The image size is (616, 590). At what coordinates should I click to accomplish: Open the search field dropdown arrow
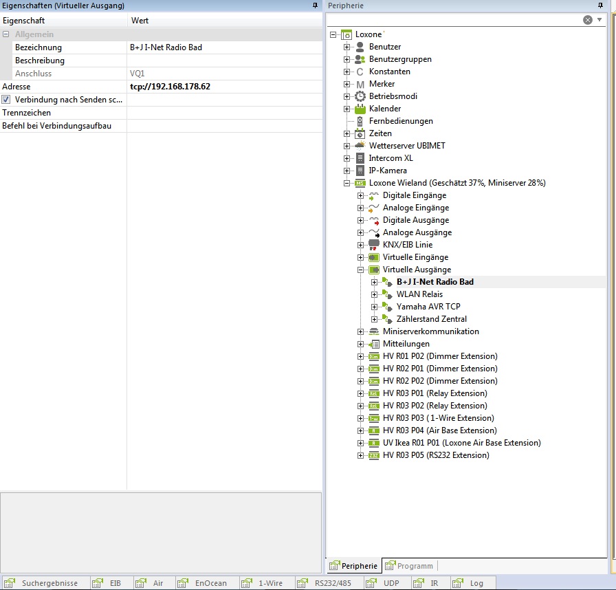click(599, 20)
